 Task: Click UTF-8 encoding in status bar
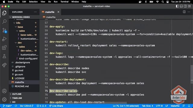click(159, 106)
